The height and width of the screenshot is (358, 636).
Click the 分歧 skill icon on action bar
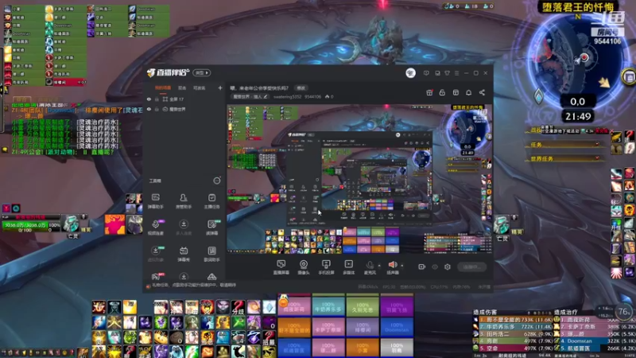click(238, 307)
